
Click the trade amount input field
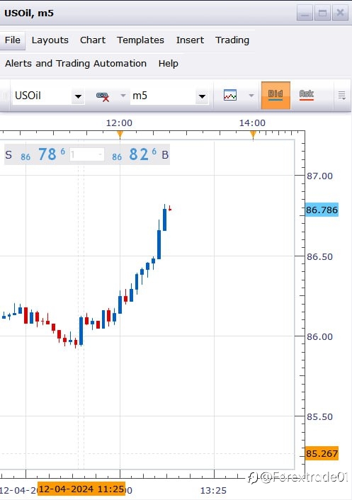[86, 154]
